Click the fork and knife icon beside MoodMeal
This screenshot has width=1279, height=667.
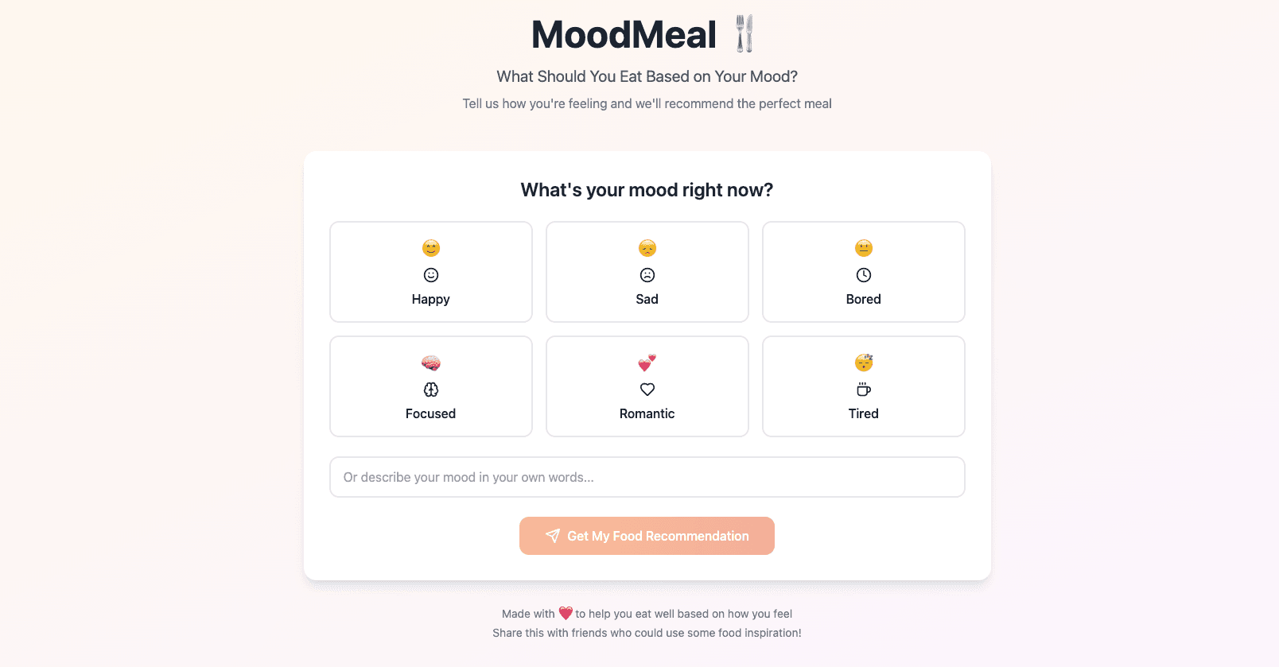743,33
